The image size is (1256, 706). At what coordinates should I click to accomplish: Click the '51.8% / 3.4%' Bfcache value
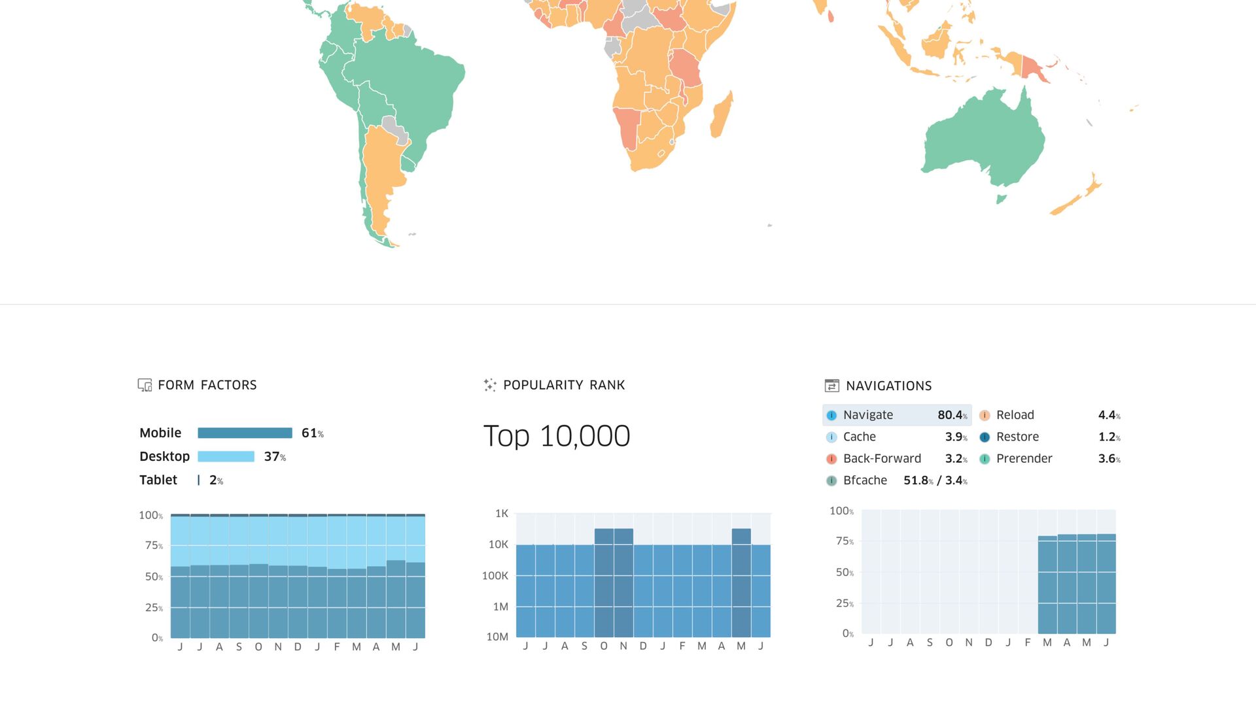[935, 480]
